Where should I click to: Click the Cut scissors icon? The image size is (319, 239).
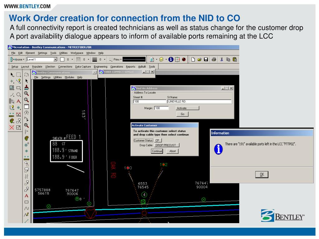coord(221,59)
